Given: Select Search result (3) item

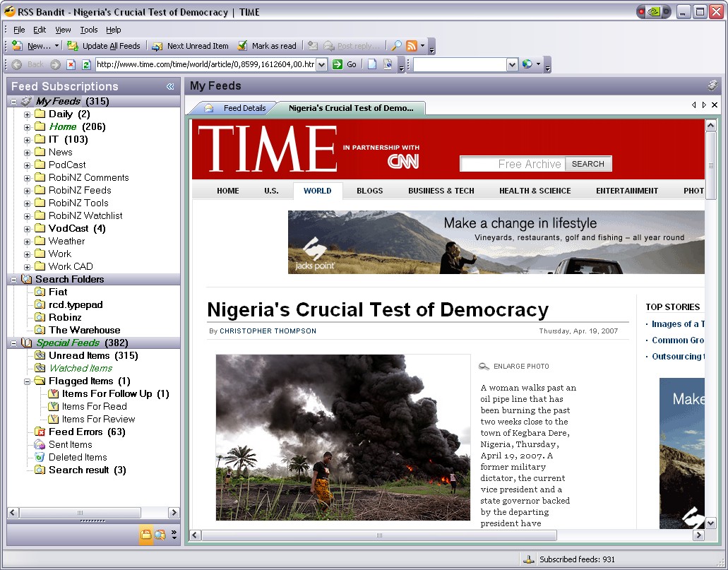Looking at the screenshot, I should click(x=88, y=470).
